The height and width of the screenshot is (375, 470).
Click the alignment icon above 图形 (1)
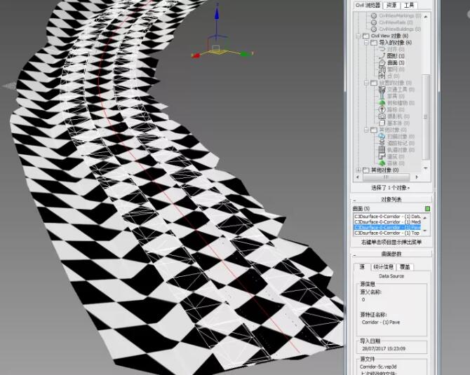coord(382,49)
